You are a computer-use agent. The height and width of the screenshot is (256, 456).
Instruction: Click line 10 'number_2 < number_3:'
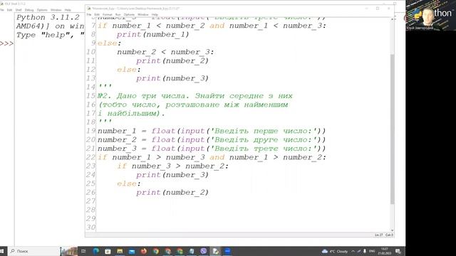coord(165,52)
